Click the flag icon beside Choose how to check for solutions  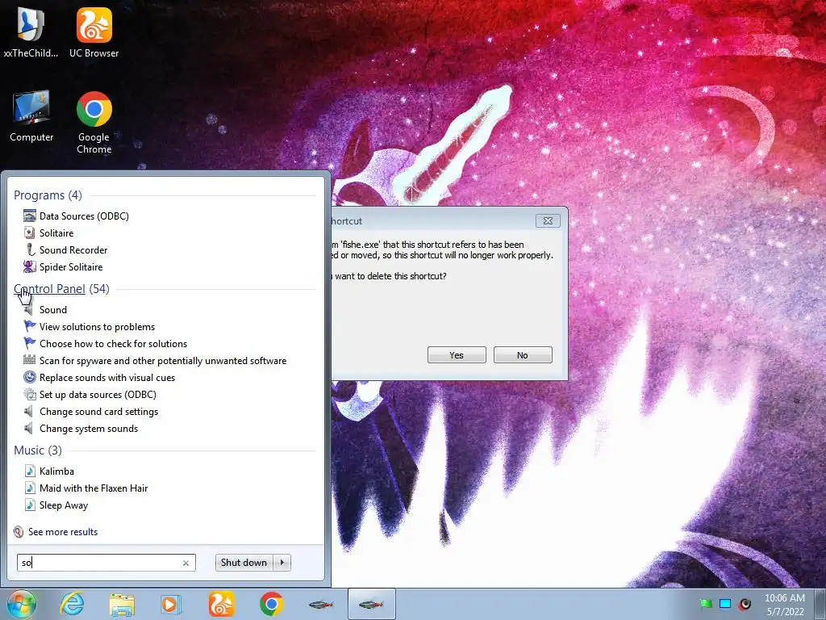click(x=30, y=343)
